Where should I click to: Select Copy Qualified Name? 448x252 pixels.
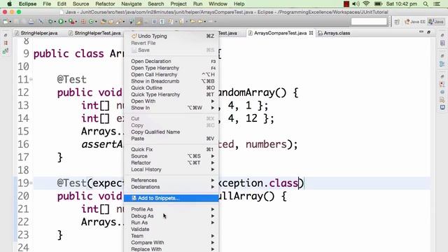[171, 132]
